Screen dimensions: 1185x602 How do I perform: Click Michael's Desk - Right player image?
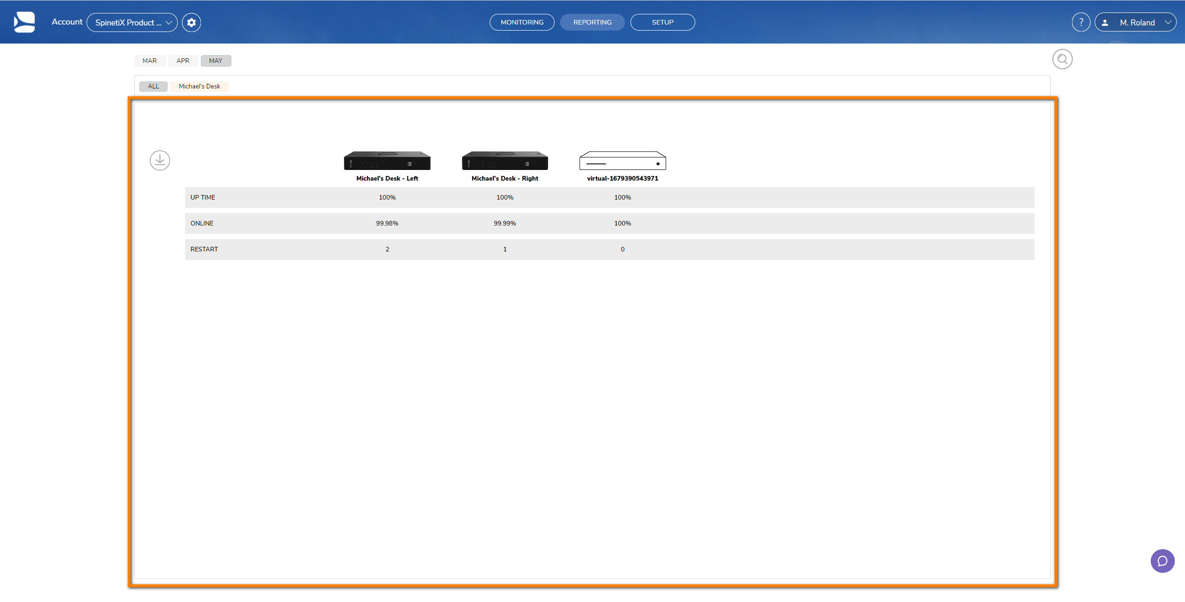[505, 161]
